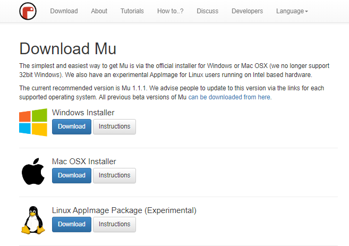349x246 pixels.
Task: Open the How to..? section
Action: point(170,11)
